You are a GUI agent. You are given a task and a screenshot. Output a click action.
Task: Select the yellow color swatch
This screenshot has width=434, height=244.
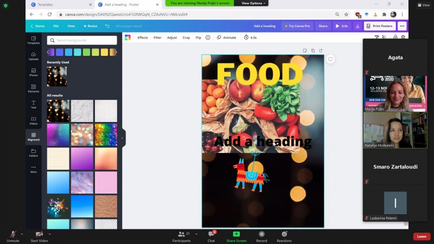104,52
